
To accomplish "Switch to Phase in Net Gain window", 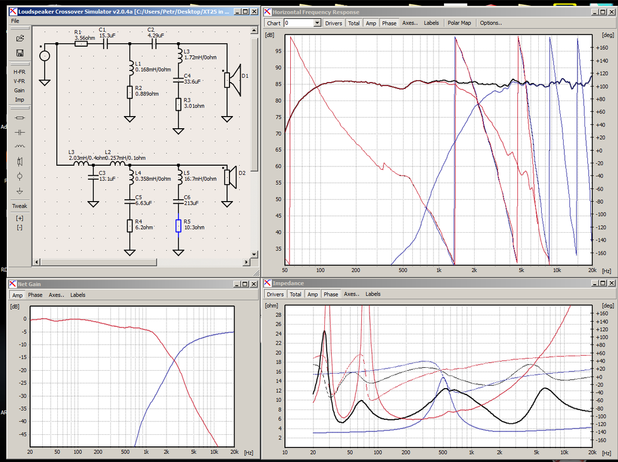I will click(35, 295).
